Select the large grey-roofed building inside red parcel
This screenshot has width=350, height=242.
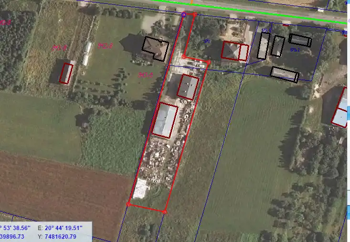click(165, 121)
